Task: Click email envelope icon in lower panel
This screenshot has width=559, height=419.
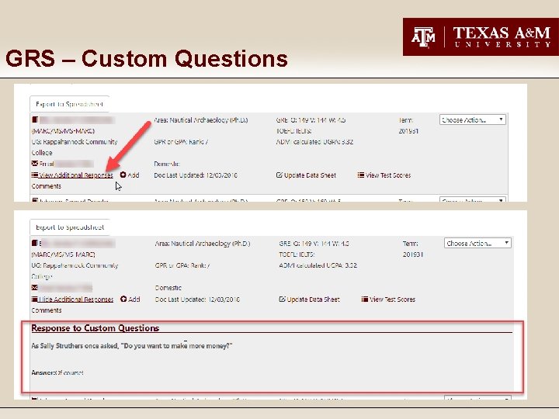Action: [35, 287]
